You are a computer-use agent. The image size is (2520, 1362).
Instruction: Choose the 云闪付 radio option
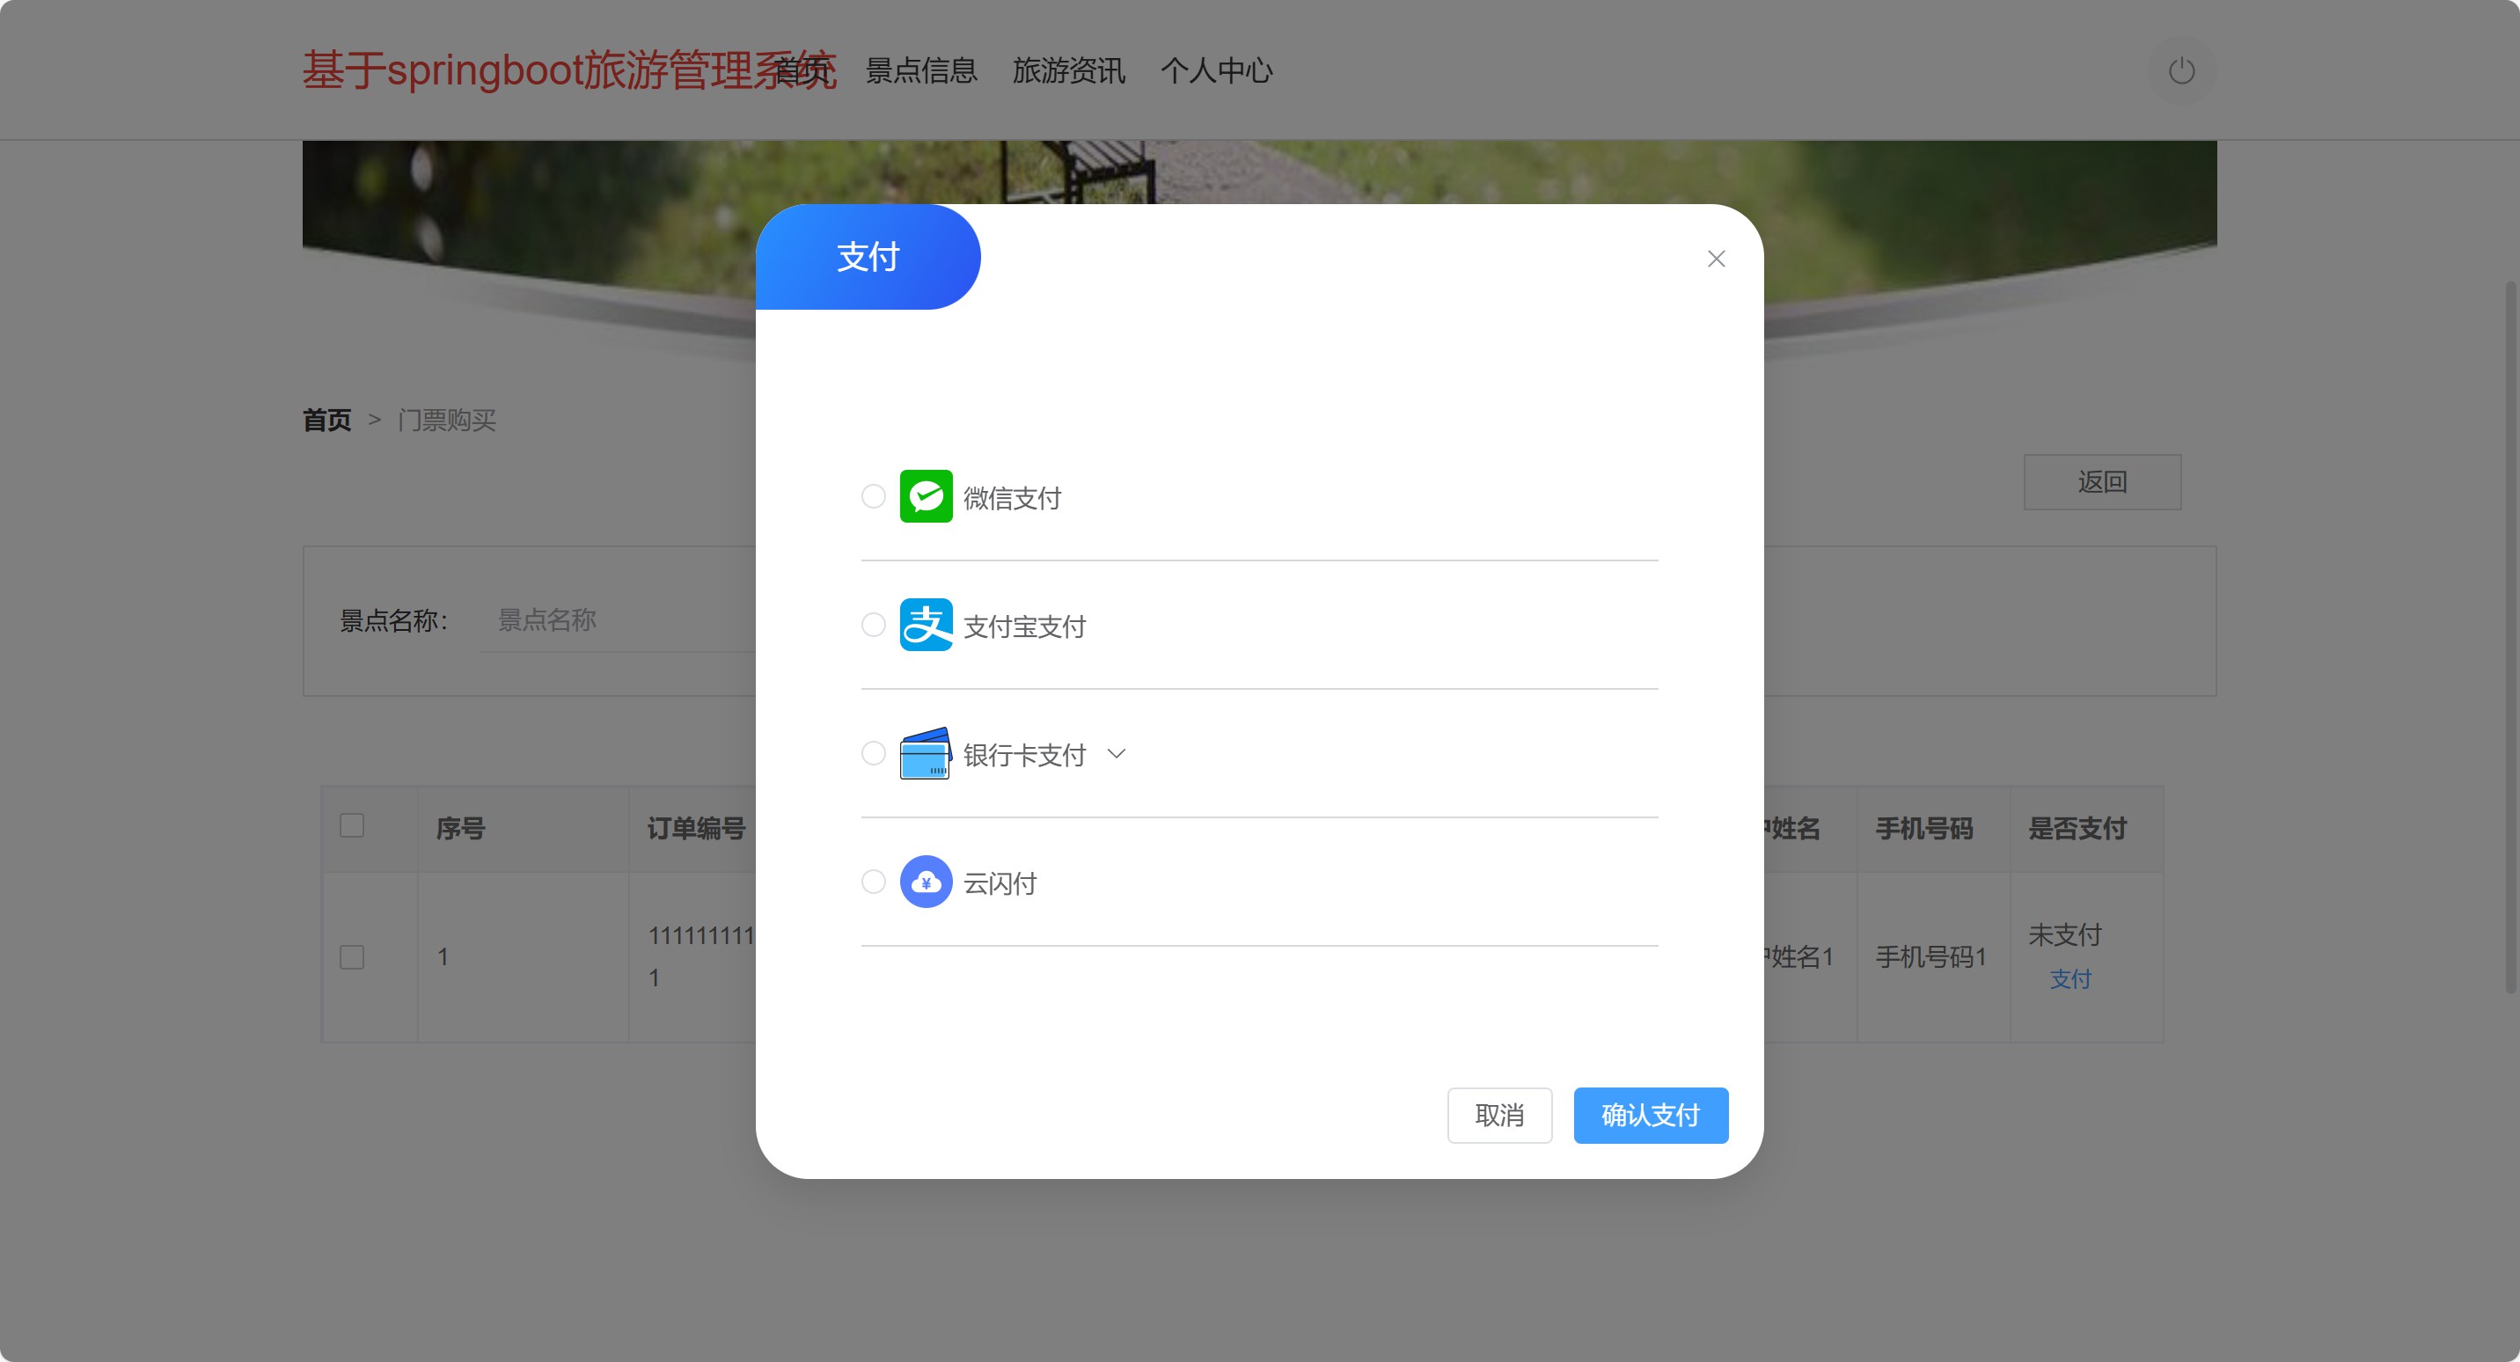click(874, 882)
